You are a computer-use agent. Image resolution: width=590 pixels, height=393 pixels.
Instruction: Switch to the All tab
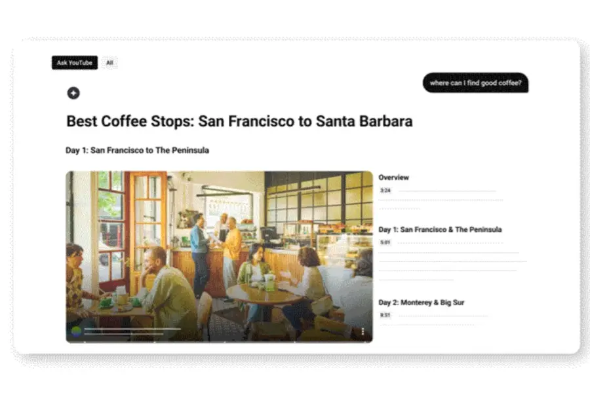coord(109,63)
